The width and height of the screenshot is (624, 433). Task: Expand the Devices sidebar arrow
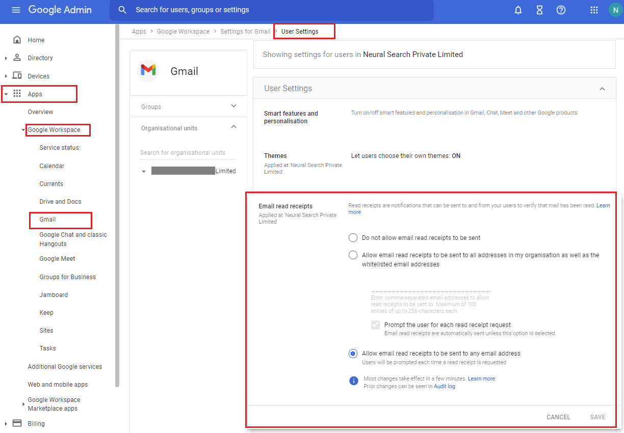pos(6,76)
